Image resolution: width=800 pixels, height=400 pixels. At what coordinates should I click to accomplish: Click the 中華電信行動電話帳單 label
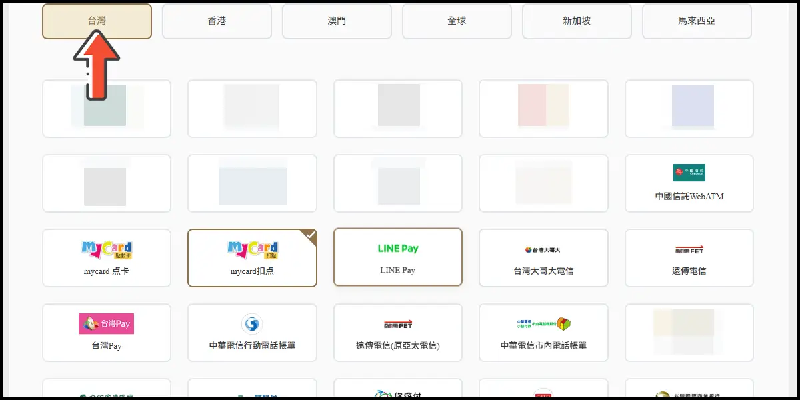(252, 346)
